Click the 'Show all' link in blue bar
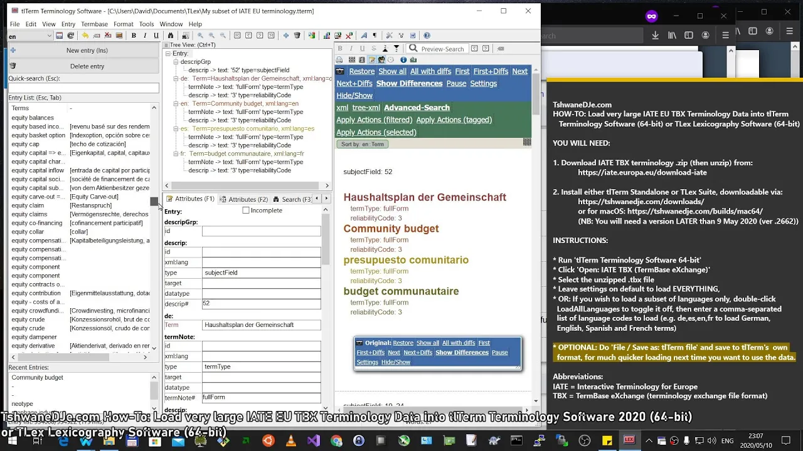 (392, 71)
